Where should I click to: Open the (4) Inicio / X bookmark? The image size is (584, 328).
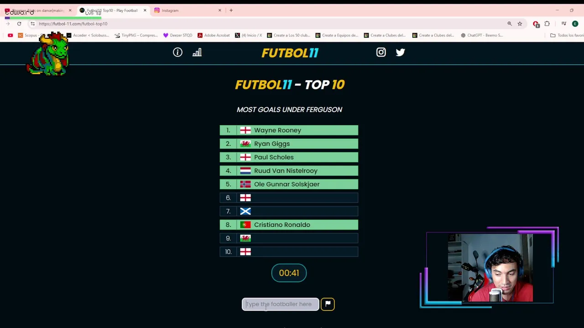(x=248, y=35)
